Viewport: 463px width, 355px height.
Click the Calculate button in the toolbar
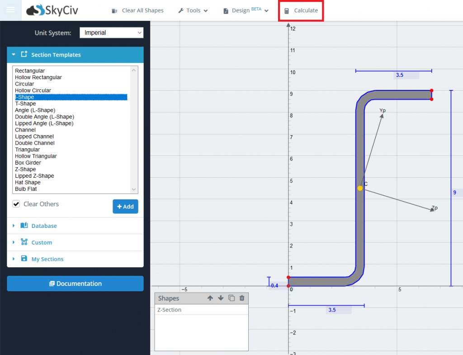tap(301, 10)
